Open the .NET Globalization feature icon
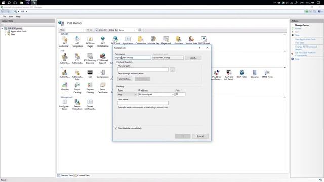The image size is (324, 182). coord(103,41)
